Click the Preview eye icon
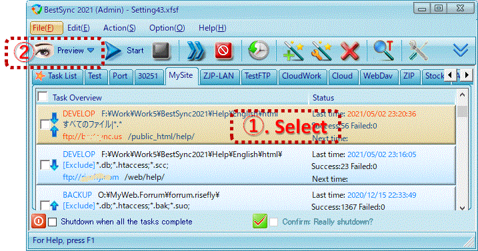This screenshot has width=478, height=251. 43,51
